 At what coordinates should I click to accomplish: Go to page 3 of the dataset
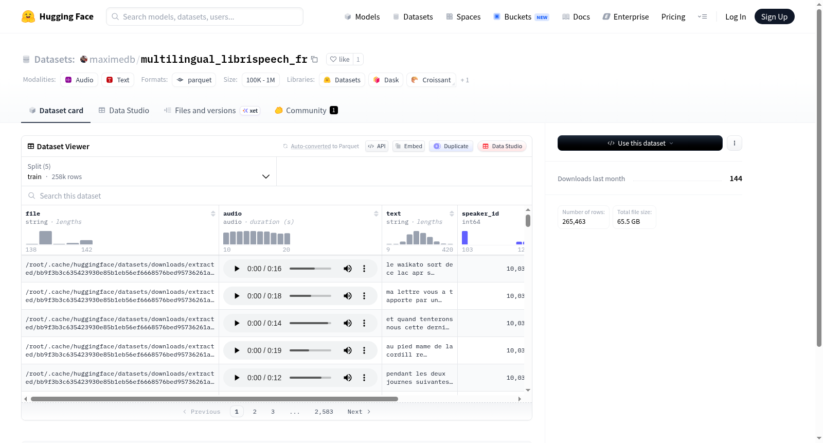[273, 412]
